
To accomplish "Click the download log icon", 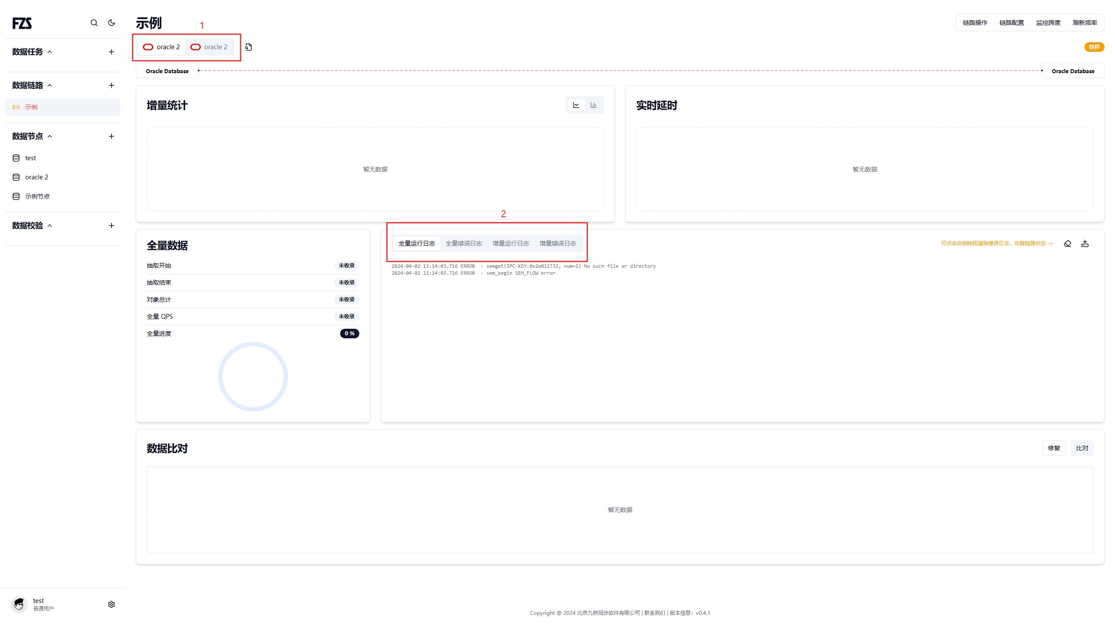I will [x=1085, y=243].
